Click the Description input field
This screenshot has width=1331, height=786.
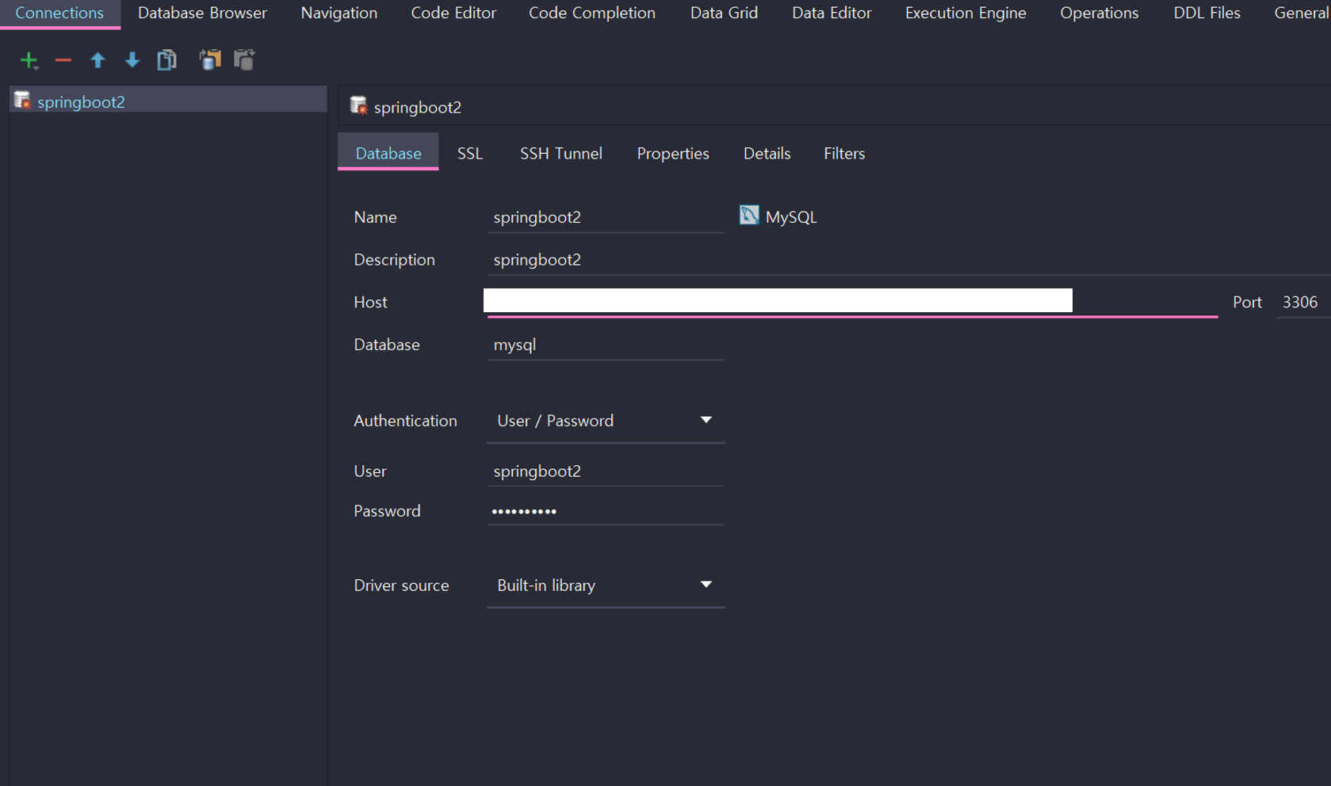coord(908,260)
